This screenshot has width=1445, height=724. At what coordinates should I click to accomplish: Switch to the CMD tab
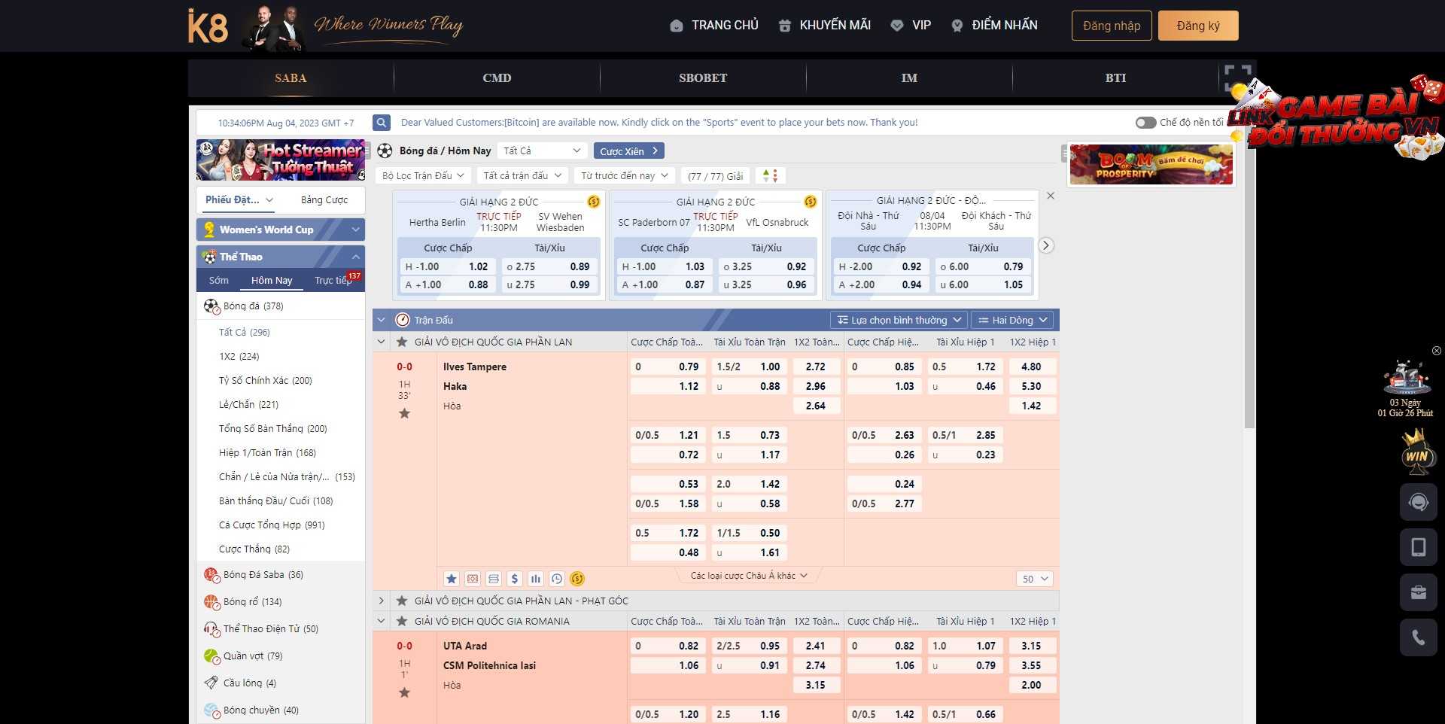497,78
